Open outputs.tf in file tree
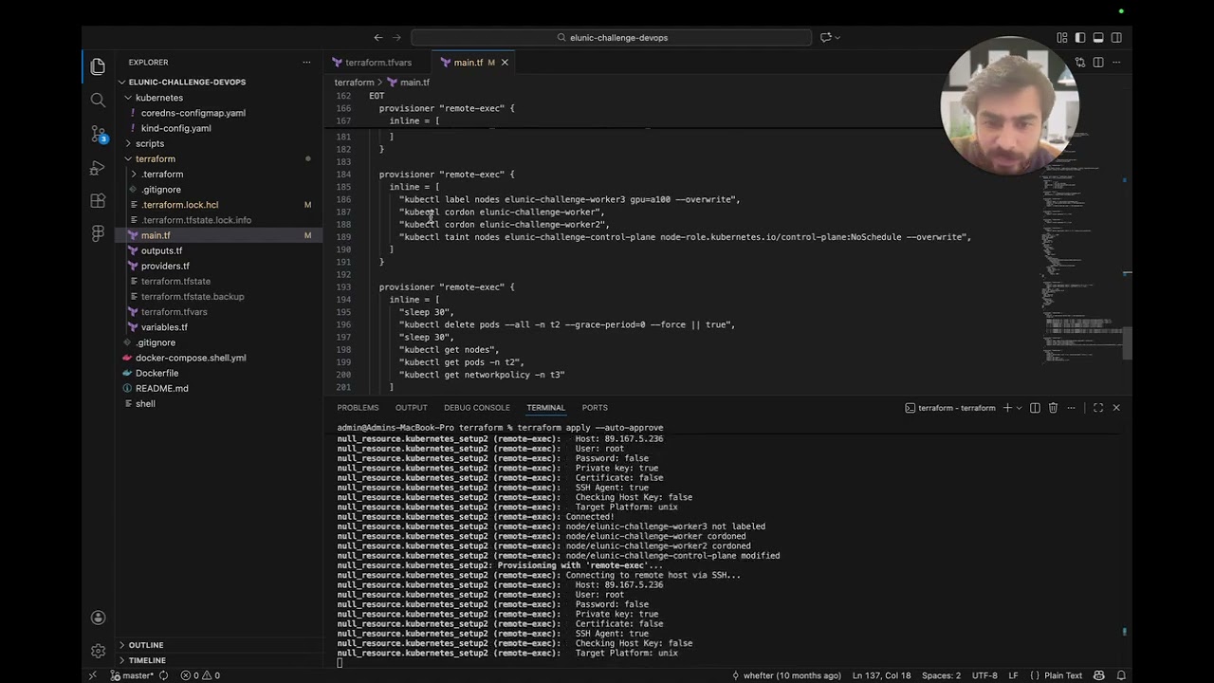Viewport: 1214px width, 683px height. tap(161, 250)
